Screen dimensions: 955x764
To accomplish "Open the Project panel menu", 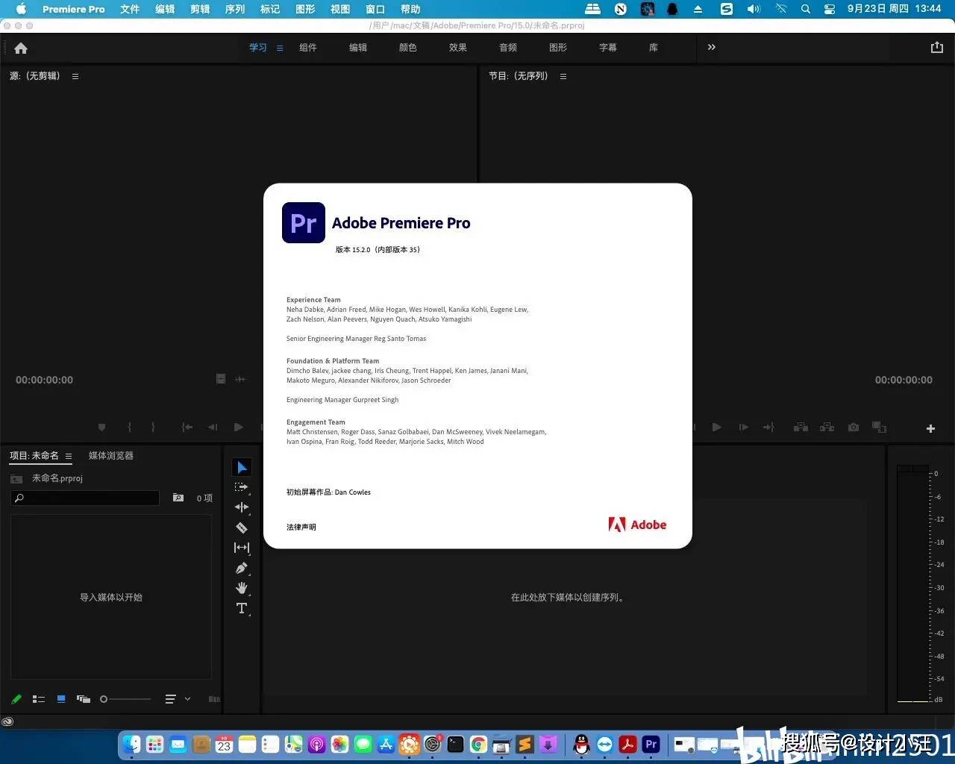I will [x=69, y=456].
